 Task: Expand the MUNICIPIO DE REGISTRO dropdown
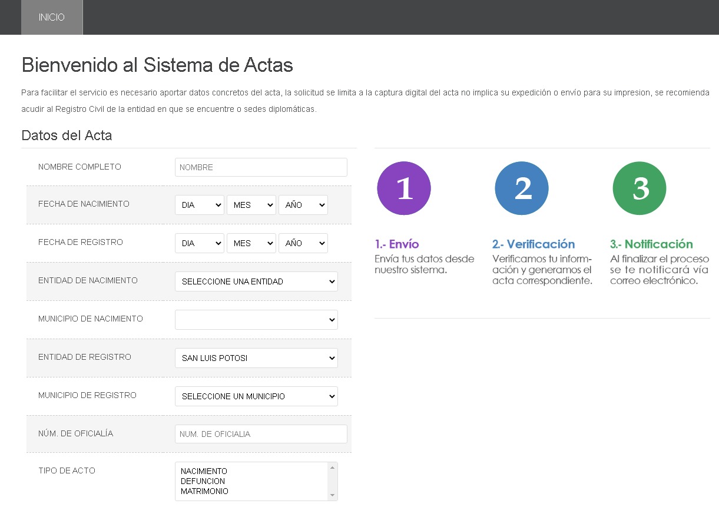click(x=256, y=396)
